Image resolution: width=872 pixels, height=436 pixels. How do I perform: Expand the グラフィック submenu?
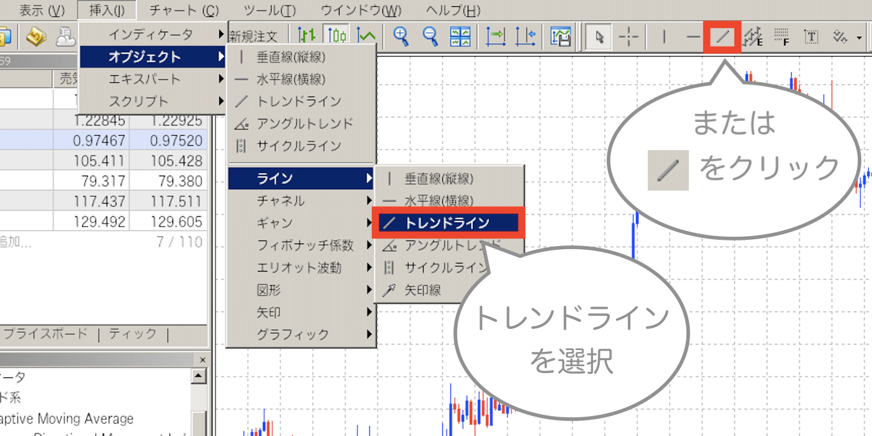coord(301,334)
